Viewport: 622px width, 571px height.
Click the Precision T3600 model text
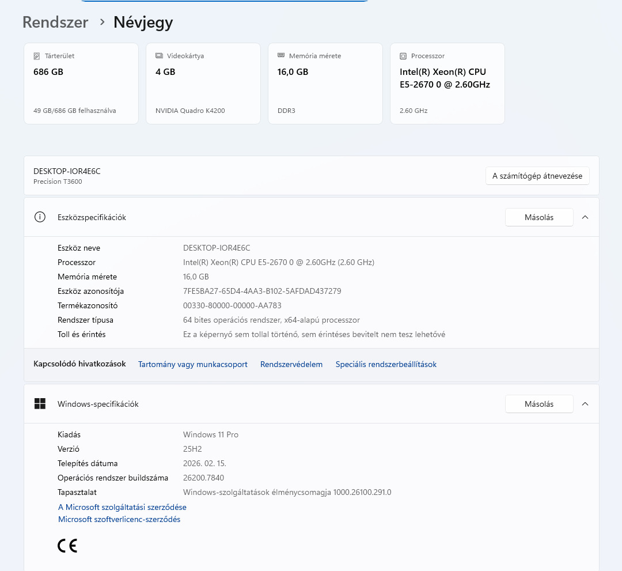tap(58, 181)
